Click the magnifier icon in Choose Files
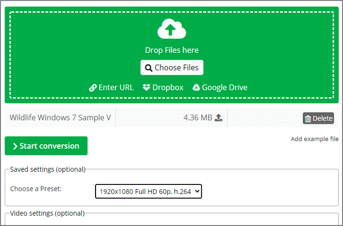The height and width of the screenshot is (226, 343). tap(148, 68)
